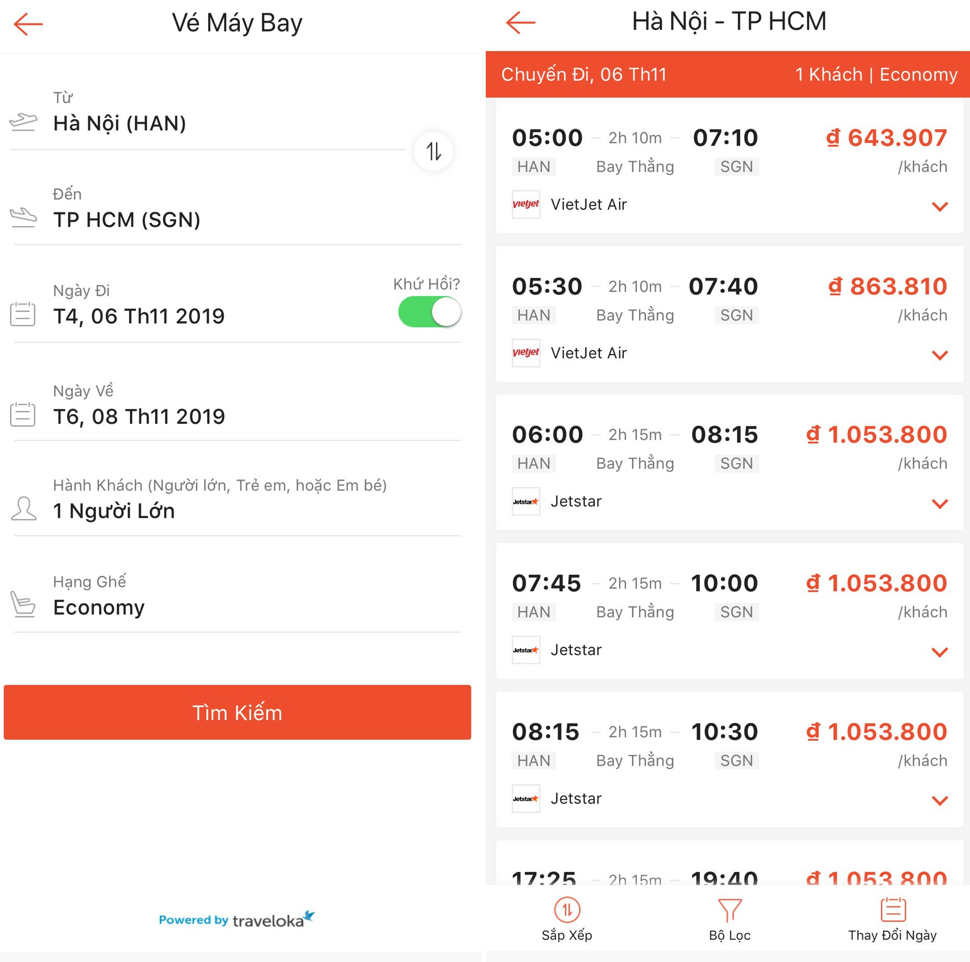
Task: Expand the 06:00 Jetstar flight details
Action: tap(940, 503)
